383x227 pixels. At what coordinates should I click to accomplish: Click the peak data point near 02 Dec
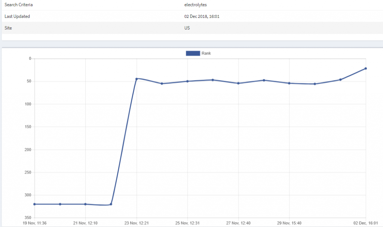(x=366, y=68)
